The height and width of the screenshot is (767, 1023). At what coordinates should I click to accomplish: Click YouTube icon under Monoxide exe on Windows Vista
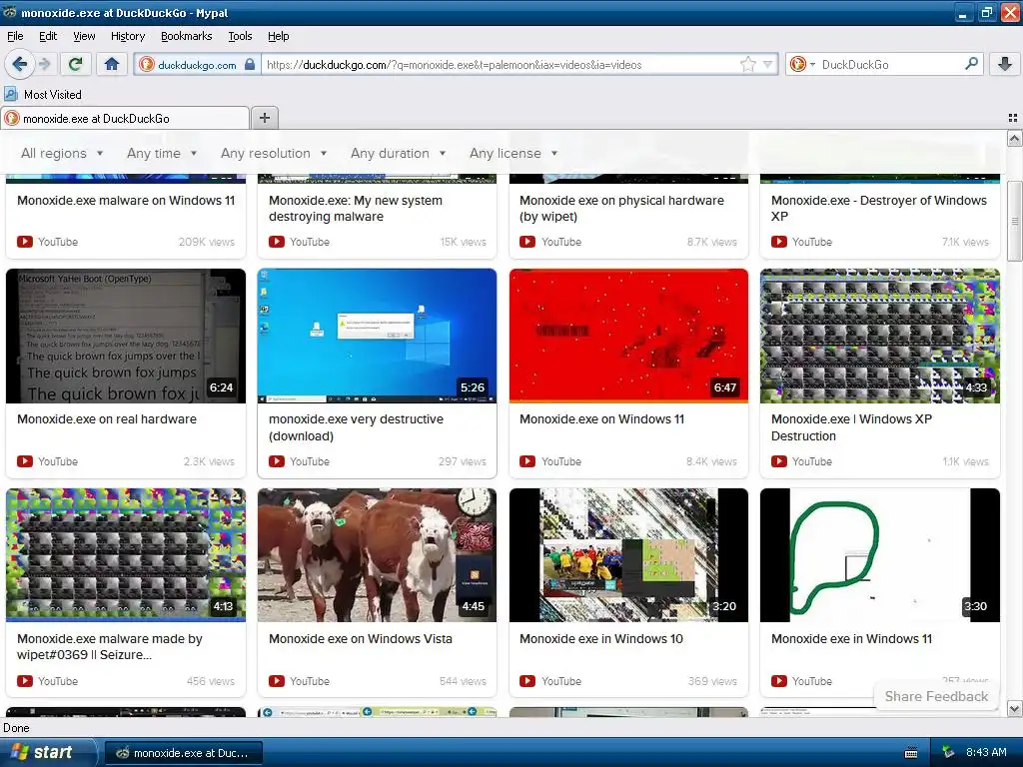277,681
